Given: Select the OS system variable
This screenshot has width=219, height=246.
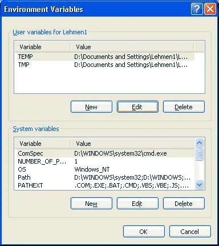Looking at the screenshot, I should pos(106,169).
